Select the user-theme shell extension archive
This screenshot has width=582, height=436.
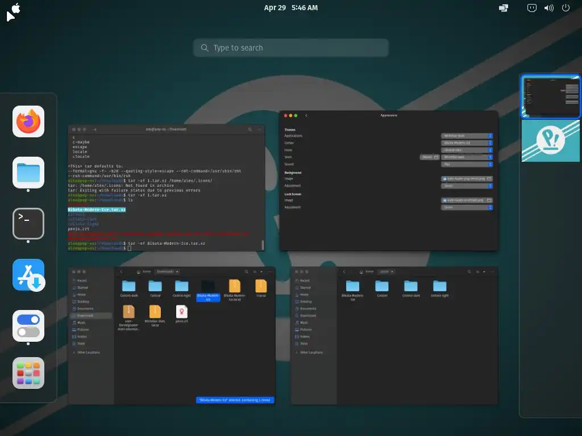click(x=128, y=318)
